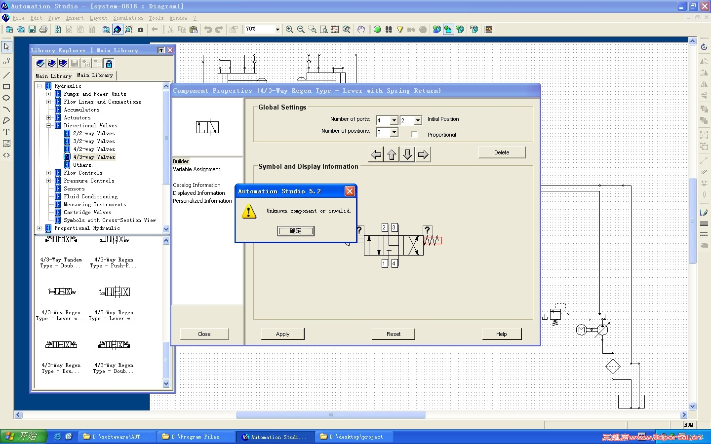
Task: Select Cartridge Valves in library tree
Action: point(87,212)
